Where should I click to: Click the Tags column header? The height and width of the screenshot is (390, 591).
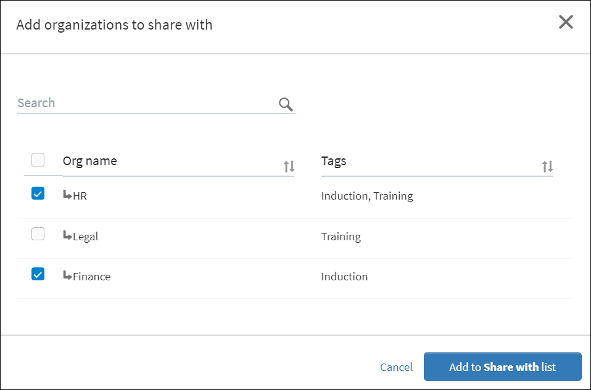(334, 161)
